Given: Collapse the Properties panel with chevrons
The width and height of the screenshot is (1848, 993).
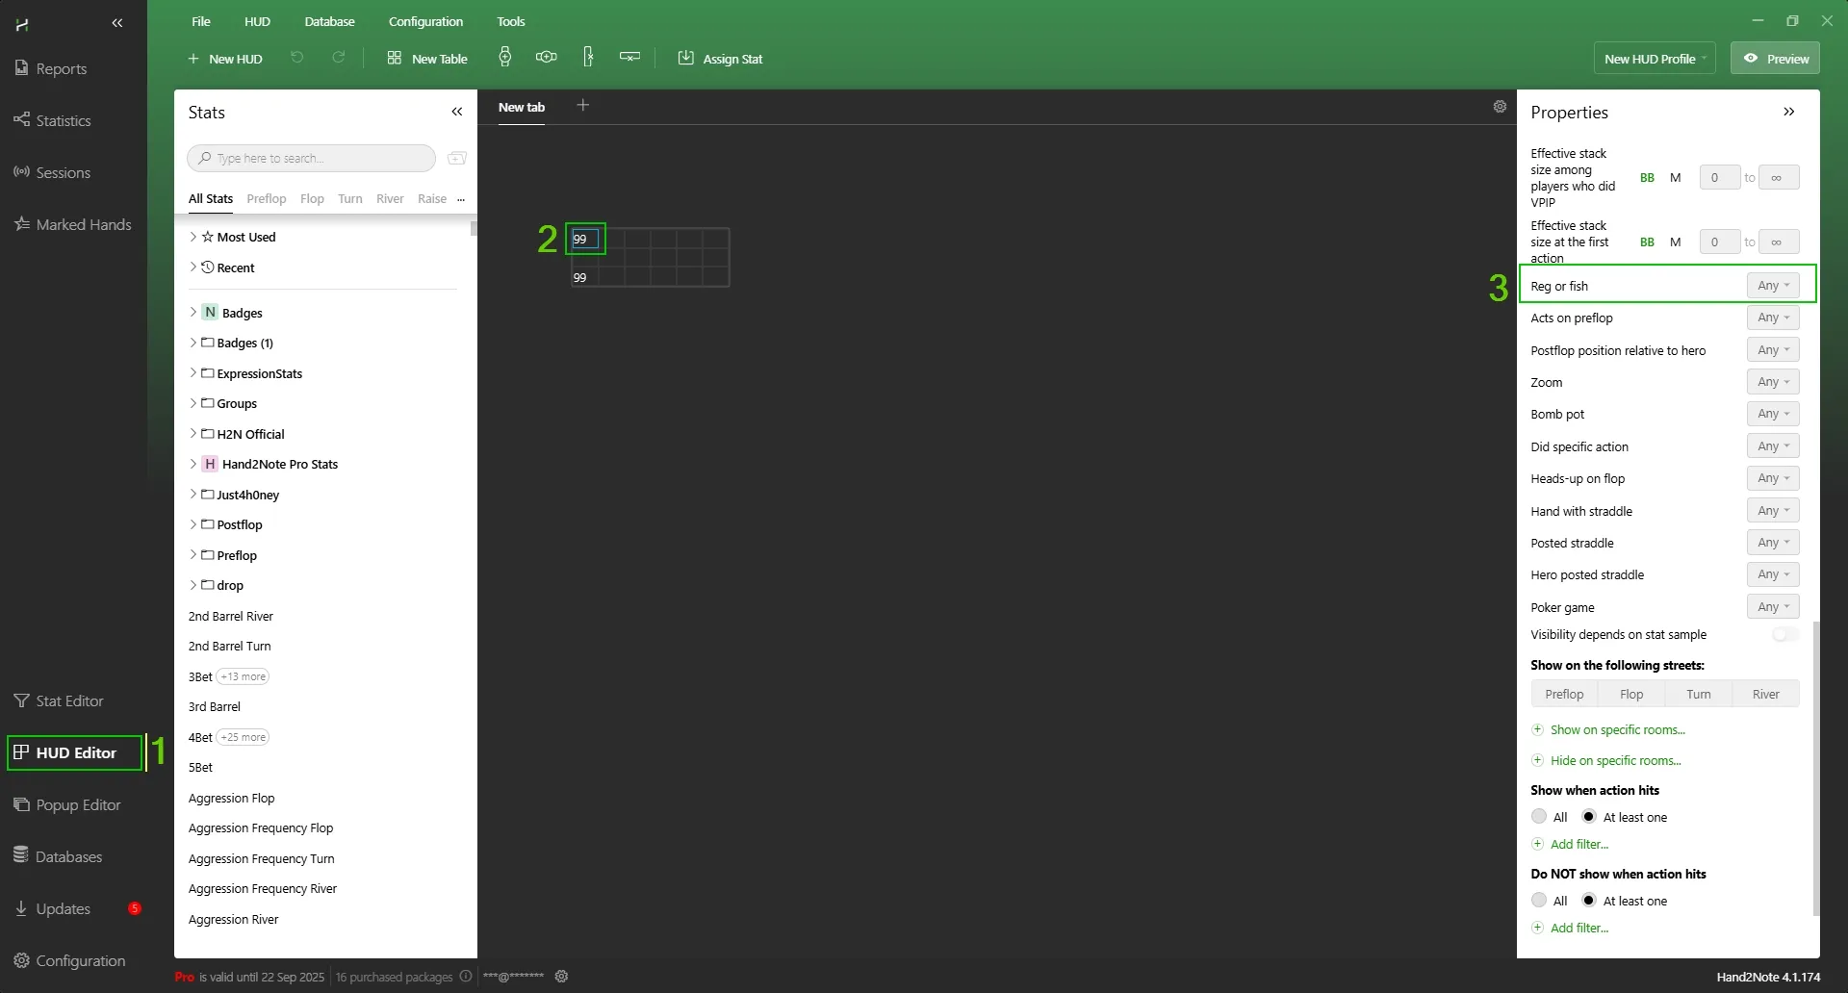Looking at the screenshot, I should 1788,113.
